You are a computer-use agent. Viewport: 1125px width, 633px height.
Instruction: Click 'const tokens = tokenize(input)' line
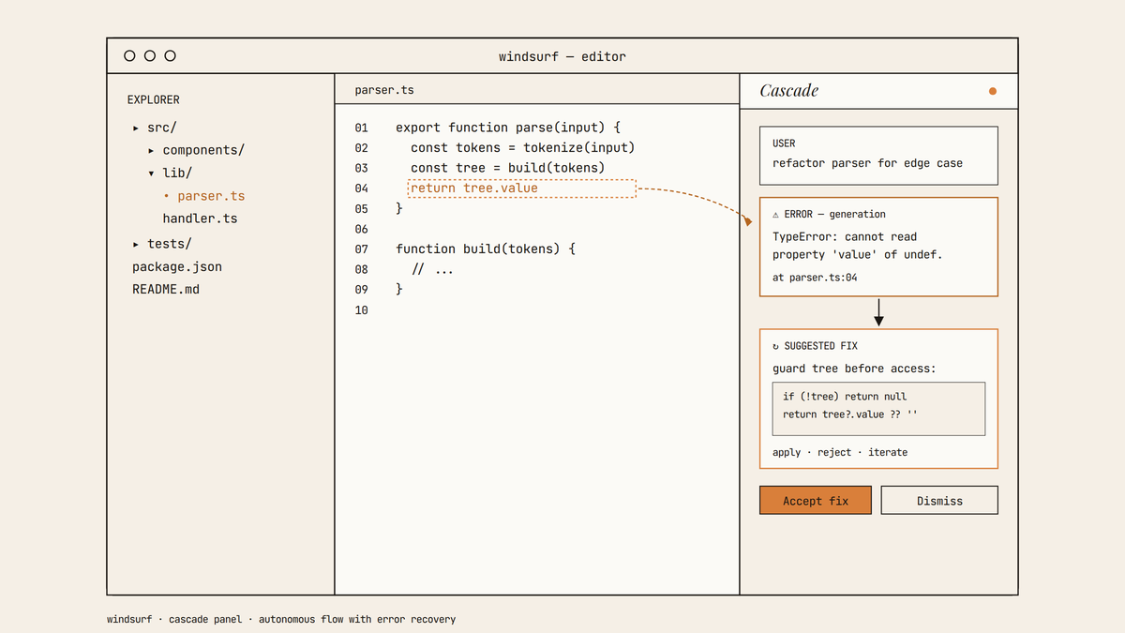click(x=522, y=147)
